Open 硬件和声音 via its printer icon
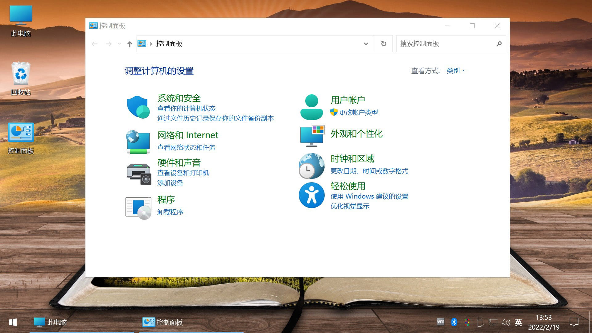592x333 pixels. coord(138,174)
